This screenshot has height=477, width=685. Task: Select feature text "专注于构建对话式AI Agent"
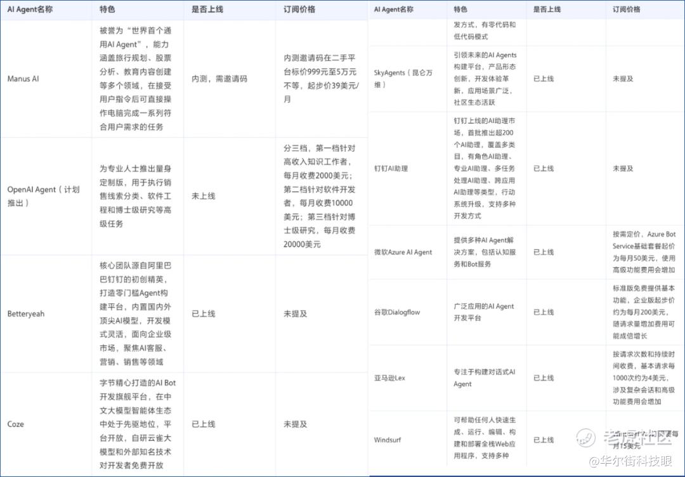point(485,378)
